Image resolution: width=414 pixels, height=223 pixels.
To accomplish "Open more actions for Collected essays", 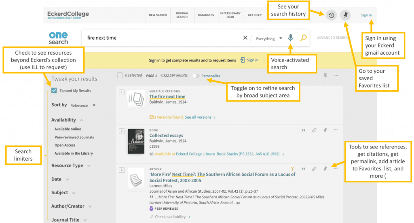I will click(x=336, y=130).
